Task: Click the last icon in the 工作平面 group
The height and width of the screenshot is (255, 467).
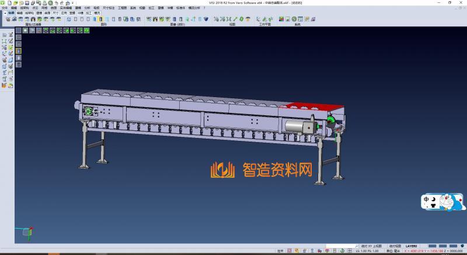Action: click(x=271, y=19)
